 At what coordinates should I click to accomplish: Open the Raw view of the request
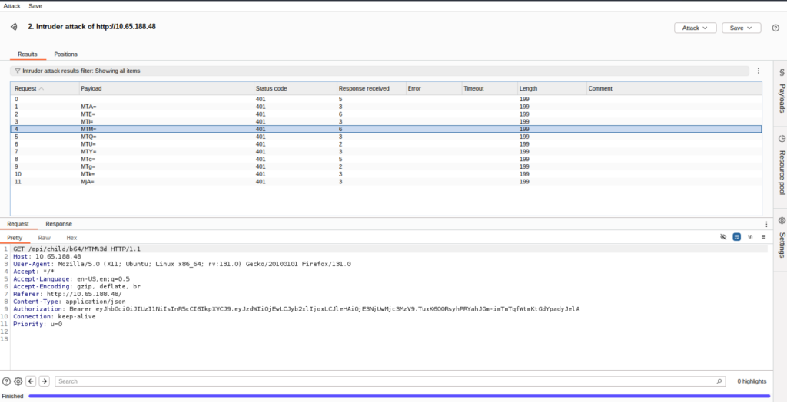45,238
